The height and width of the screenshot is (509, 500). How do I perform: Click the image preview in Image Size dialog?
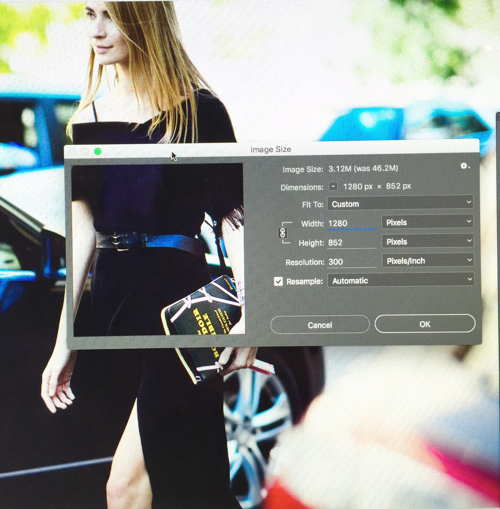click(x=158, y=250)
